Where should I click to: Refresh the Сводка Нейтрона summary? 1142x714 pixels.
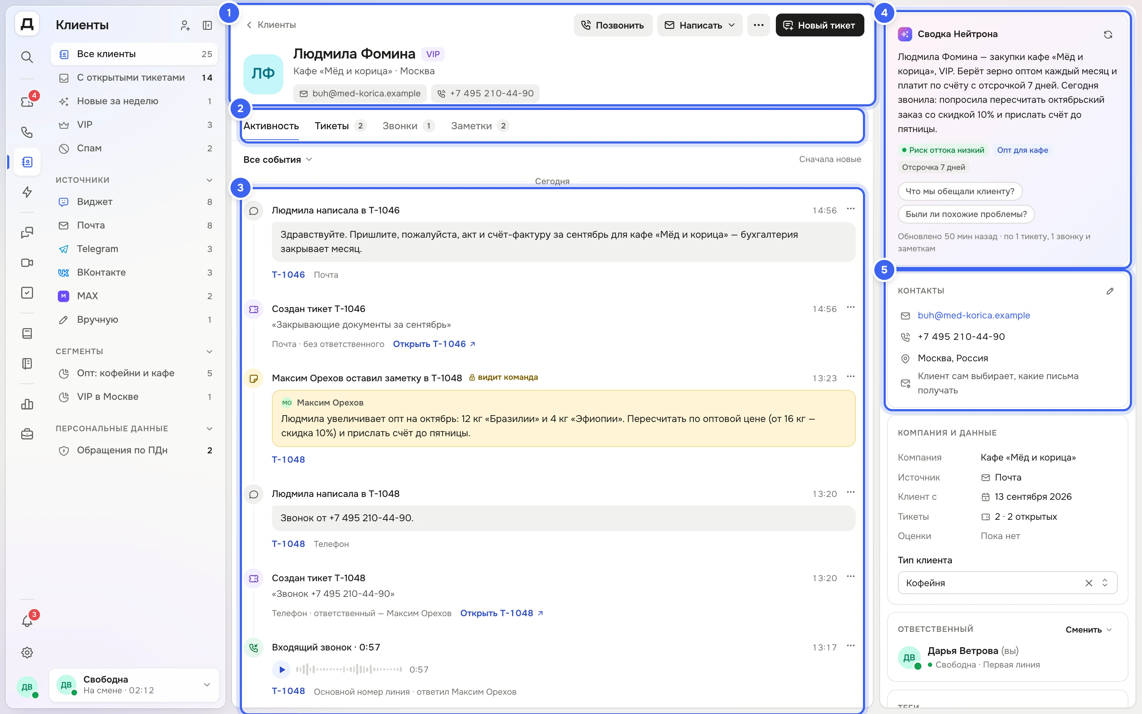1108,35
